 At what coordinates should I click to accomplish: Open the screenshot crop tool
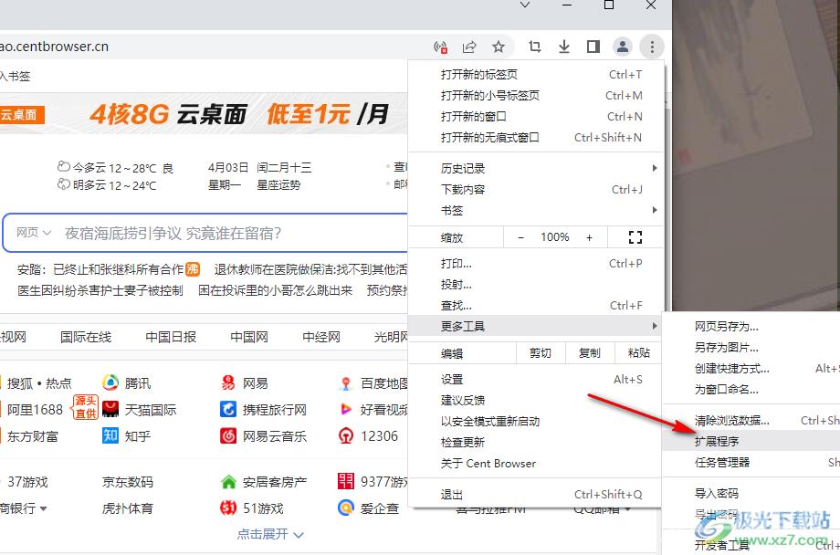(x=535, y=47)
